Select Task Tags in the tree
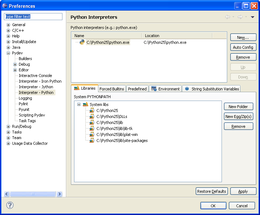The height and width of the screenshot is (215, 260). click(28, 121)
